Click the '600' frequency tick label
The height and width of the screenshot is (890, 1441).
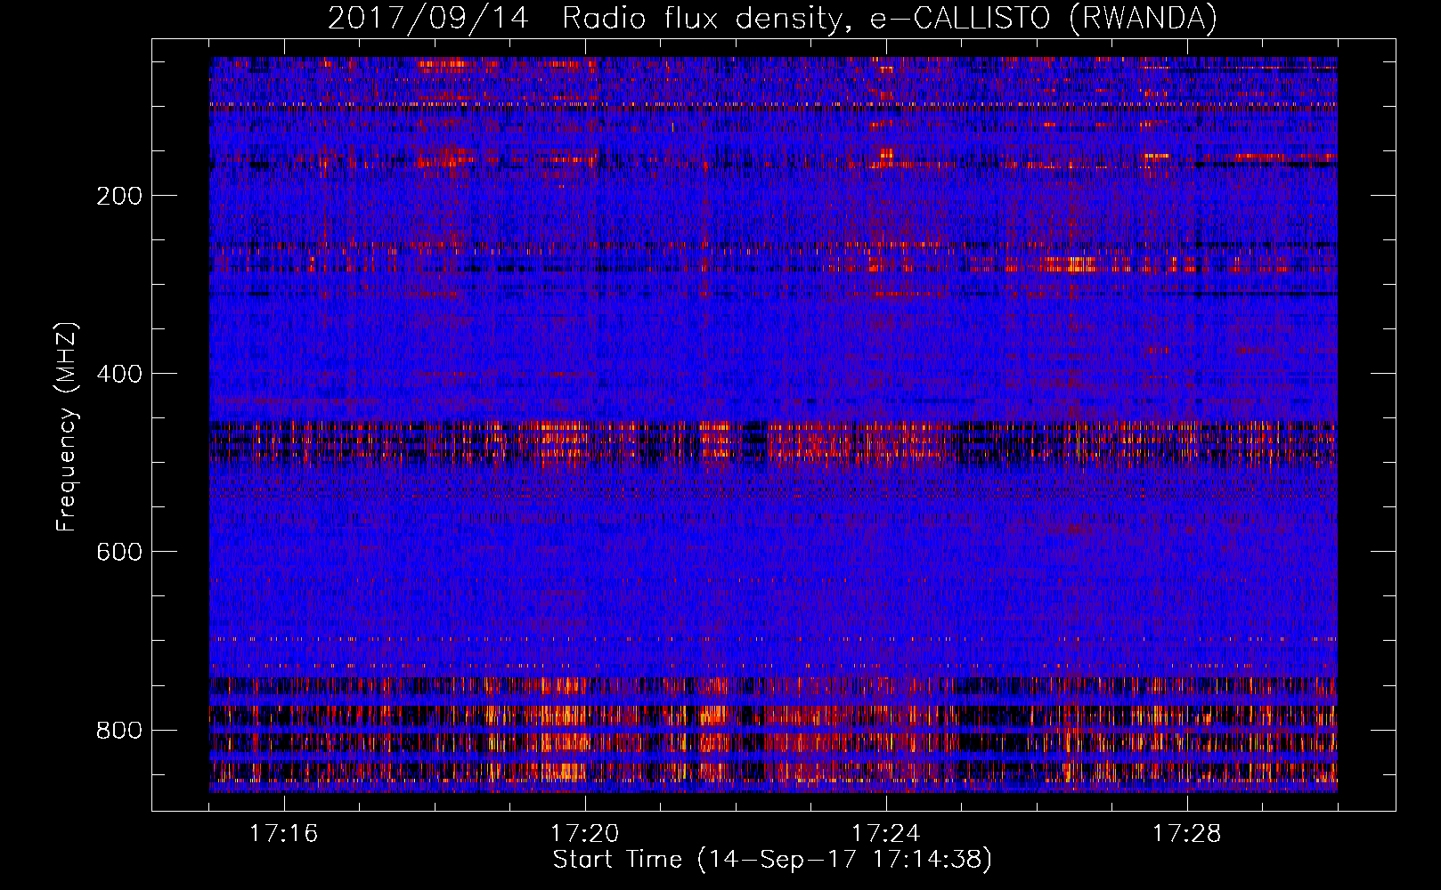click(119, 552)
